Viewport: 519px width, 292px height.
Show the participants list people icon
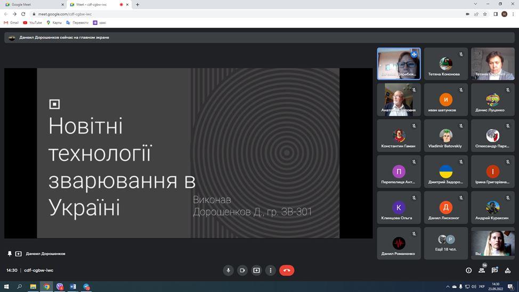pyautogui.click(x=482, y=271)
